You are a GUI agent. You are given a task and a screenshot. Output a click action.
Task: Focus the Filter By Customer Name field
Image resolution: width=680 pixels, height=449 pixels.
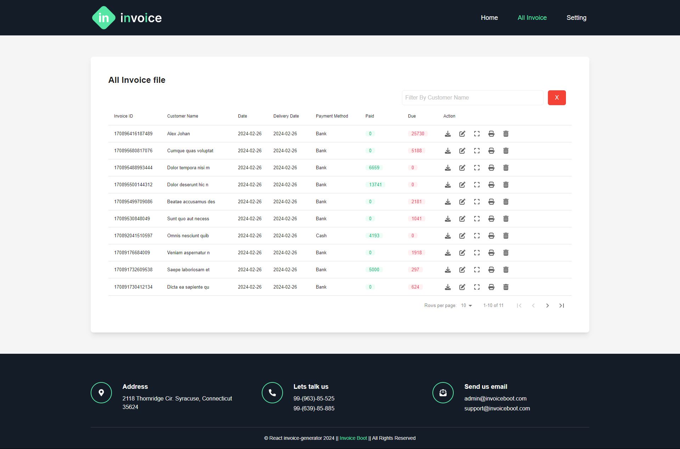[472, 98]
